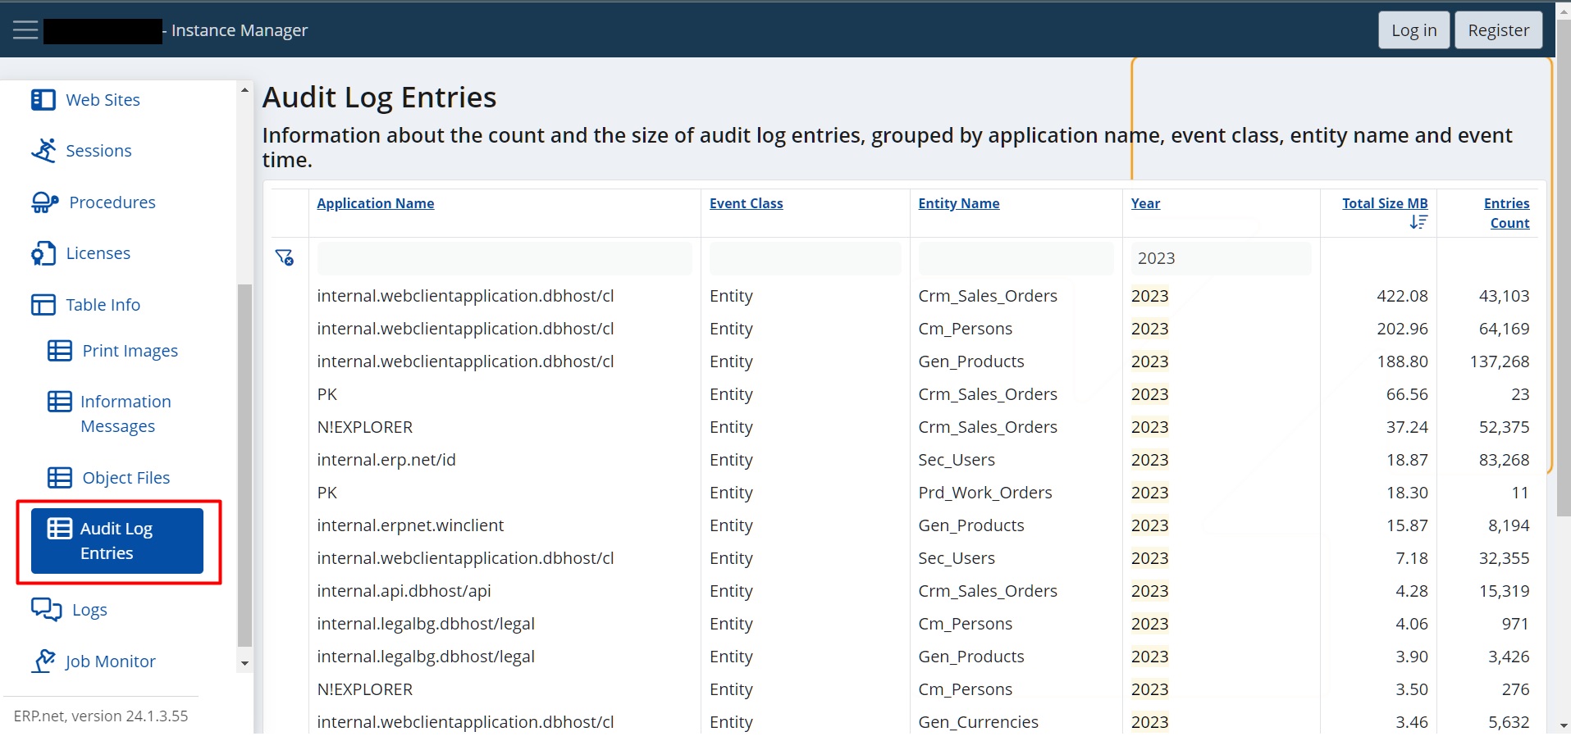The width and height of the screenshot is (1571, 750).
Task: Select Information Messages in the sidebar
Action: coord(126,414)
